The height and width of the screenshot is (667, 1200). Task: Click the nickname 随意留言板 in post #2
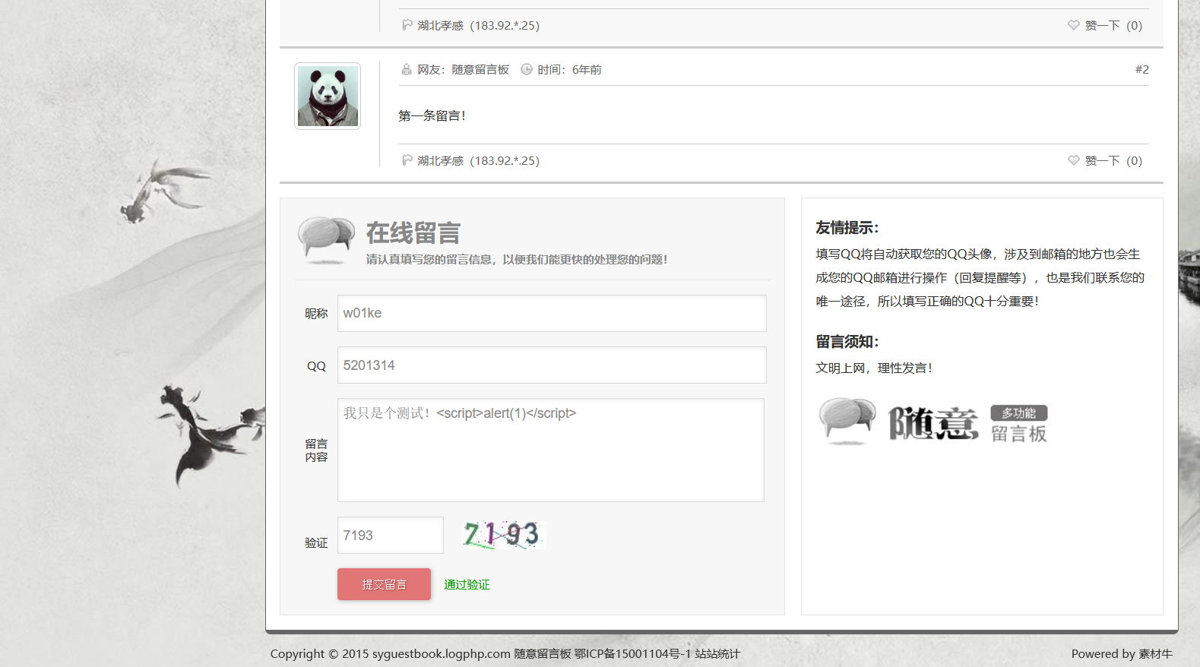pos(480,69)
